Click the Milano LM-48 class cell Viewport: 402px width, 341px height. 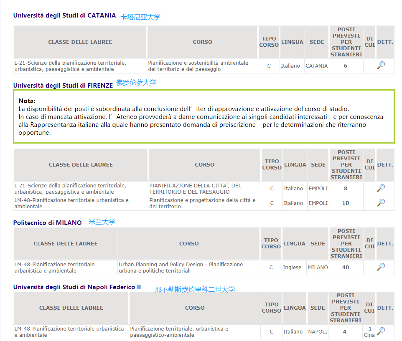click(x=65, y=268)
